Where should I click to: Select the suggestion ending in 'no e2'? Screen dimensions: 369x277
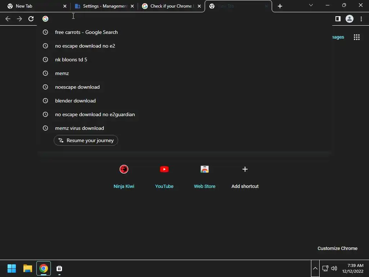click(184, 46)
